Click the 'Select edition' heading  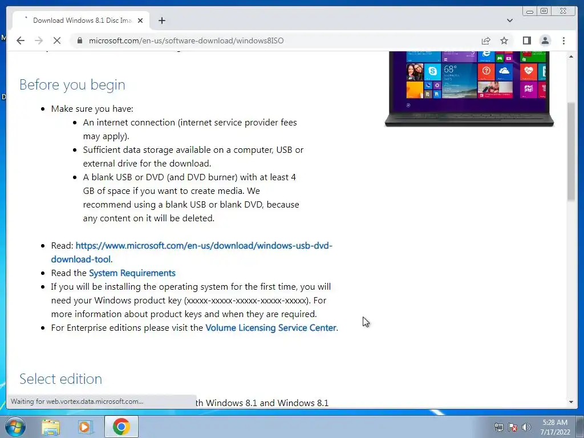pos(60,379)
